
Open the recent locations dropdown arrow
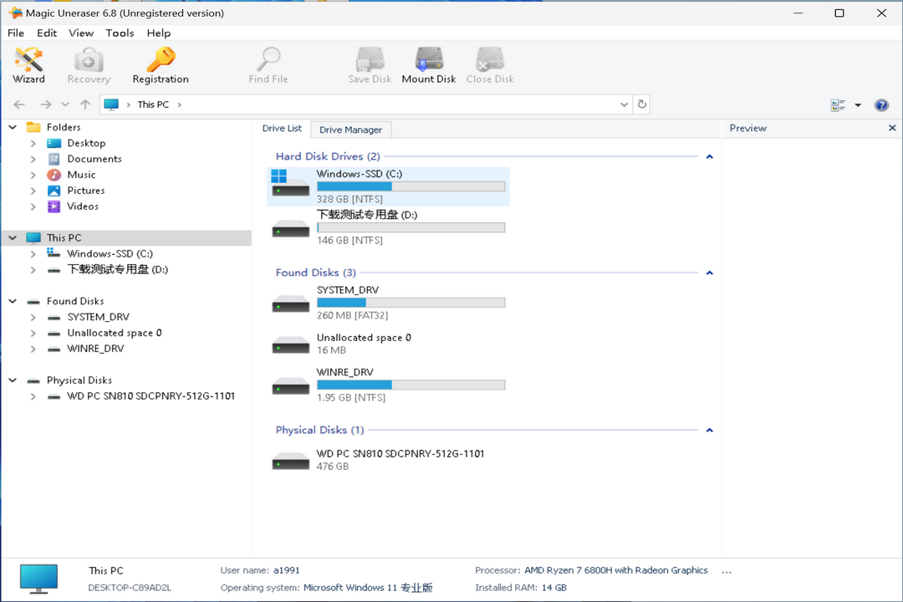pos(65,105)
